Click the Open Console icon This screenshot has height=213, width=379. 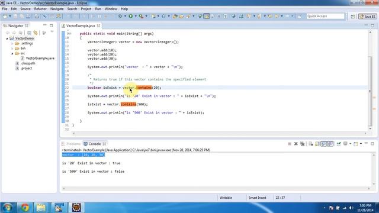355,144
